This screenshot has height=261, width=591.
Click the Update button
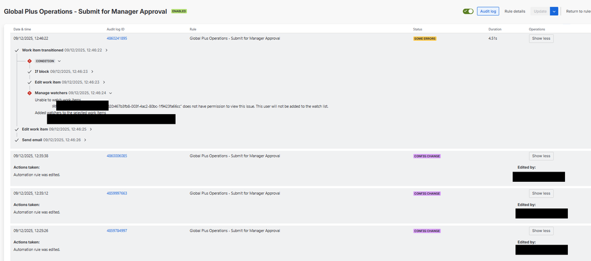540,11
